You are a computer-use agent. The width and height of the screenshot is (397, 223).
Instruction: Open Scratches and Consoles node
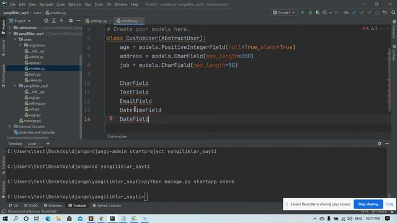pyautogui.click(x=36, y=132)
